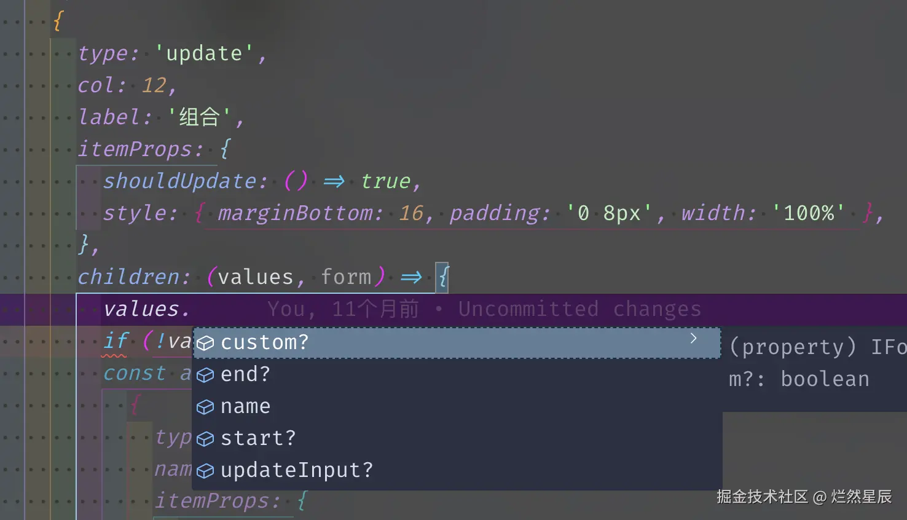Click the property cube icon beside custom?

click(x=205, y=343)
